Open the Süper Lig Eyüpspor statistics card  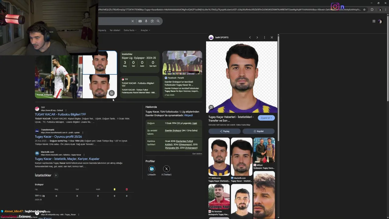(x=140, y=62)
